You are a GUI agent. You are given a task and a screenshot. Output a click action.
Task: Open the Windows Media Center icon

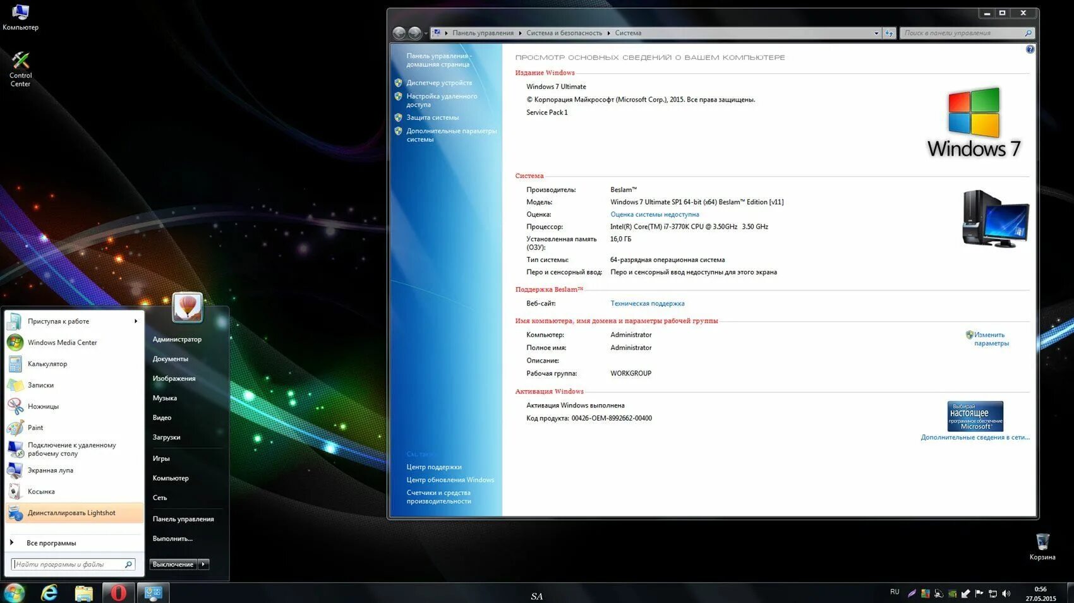15,342
